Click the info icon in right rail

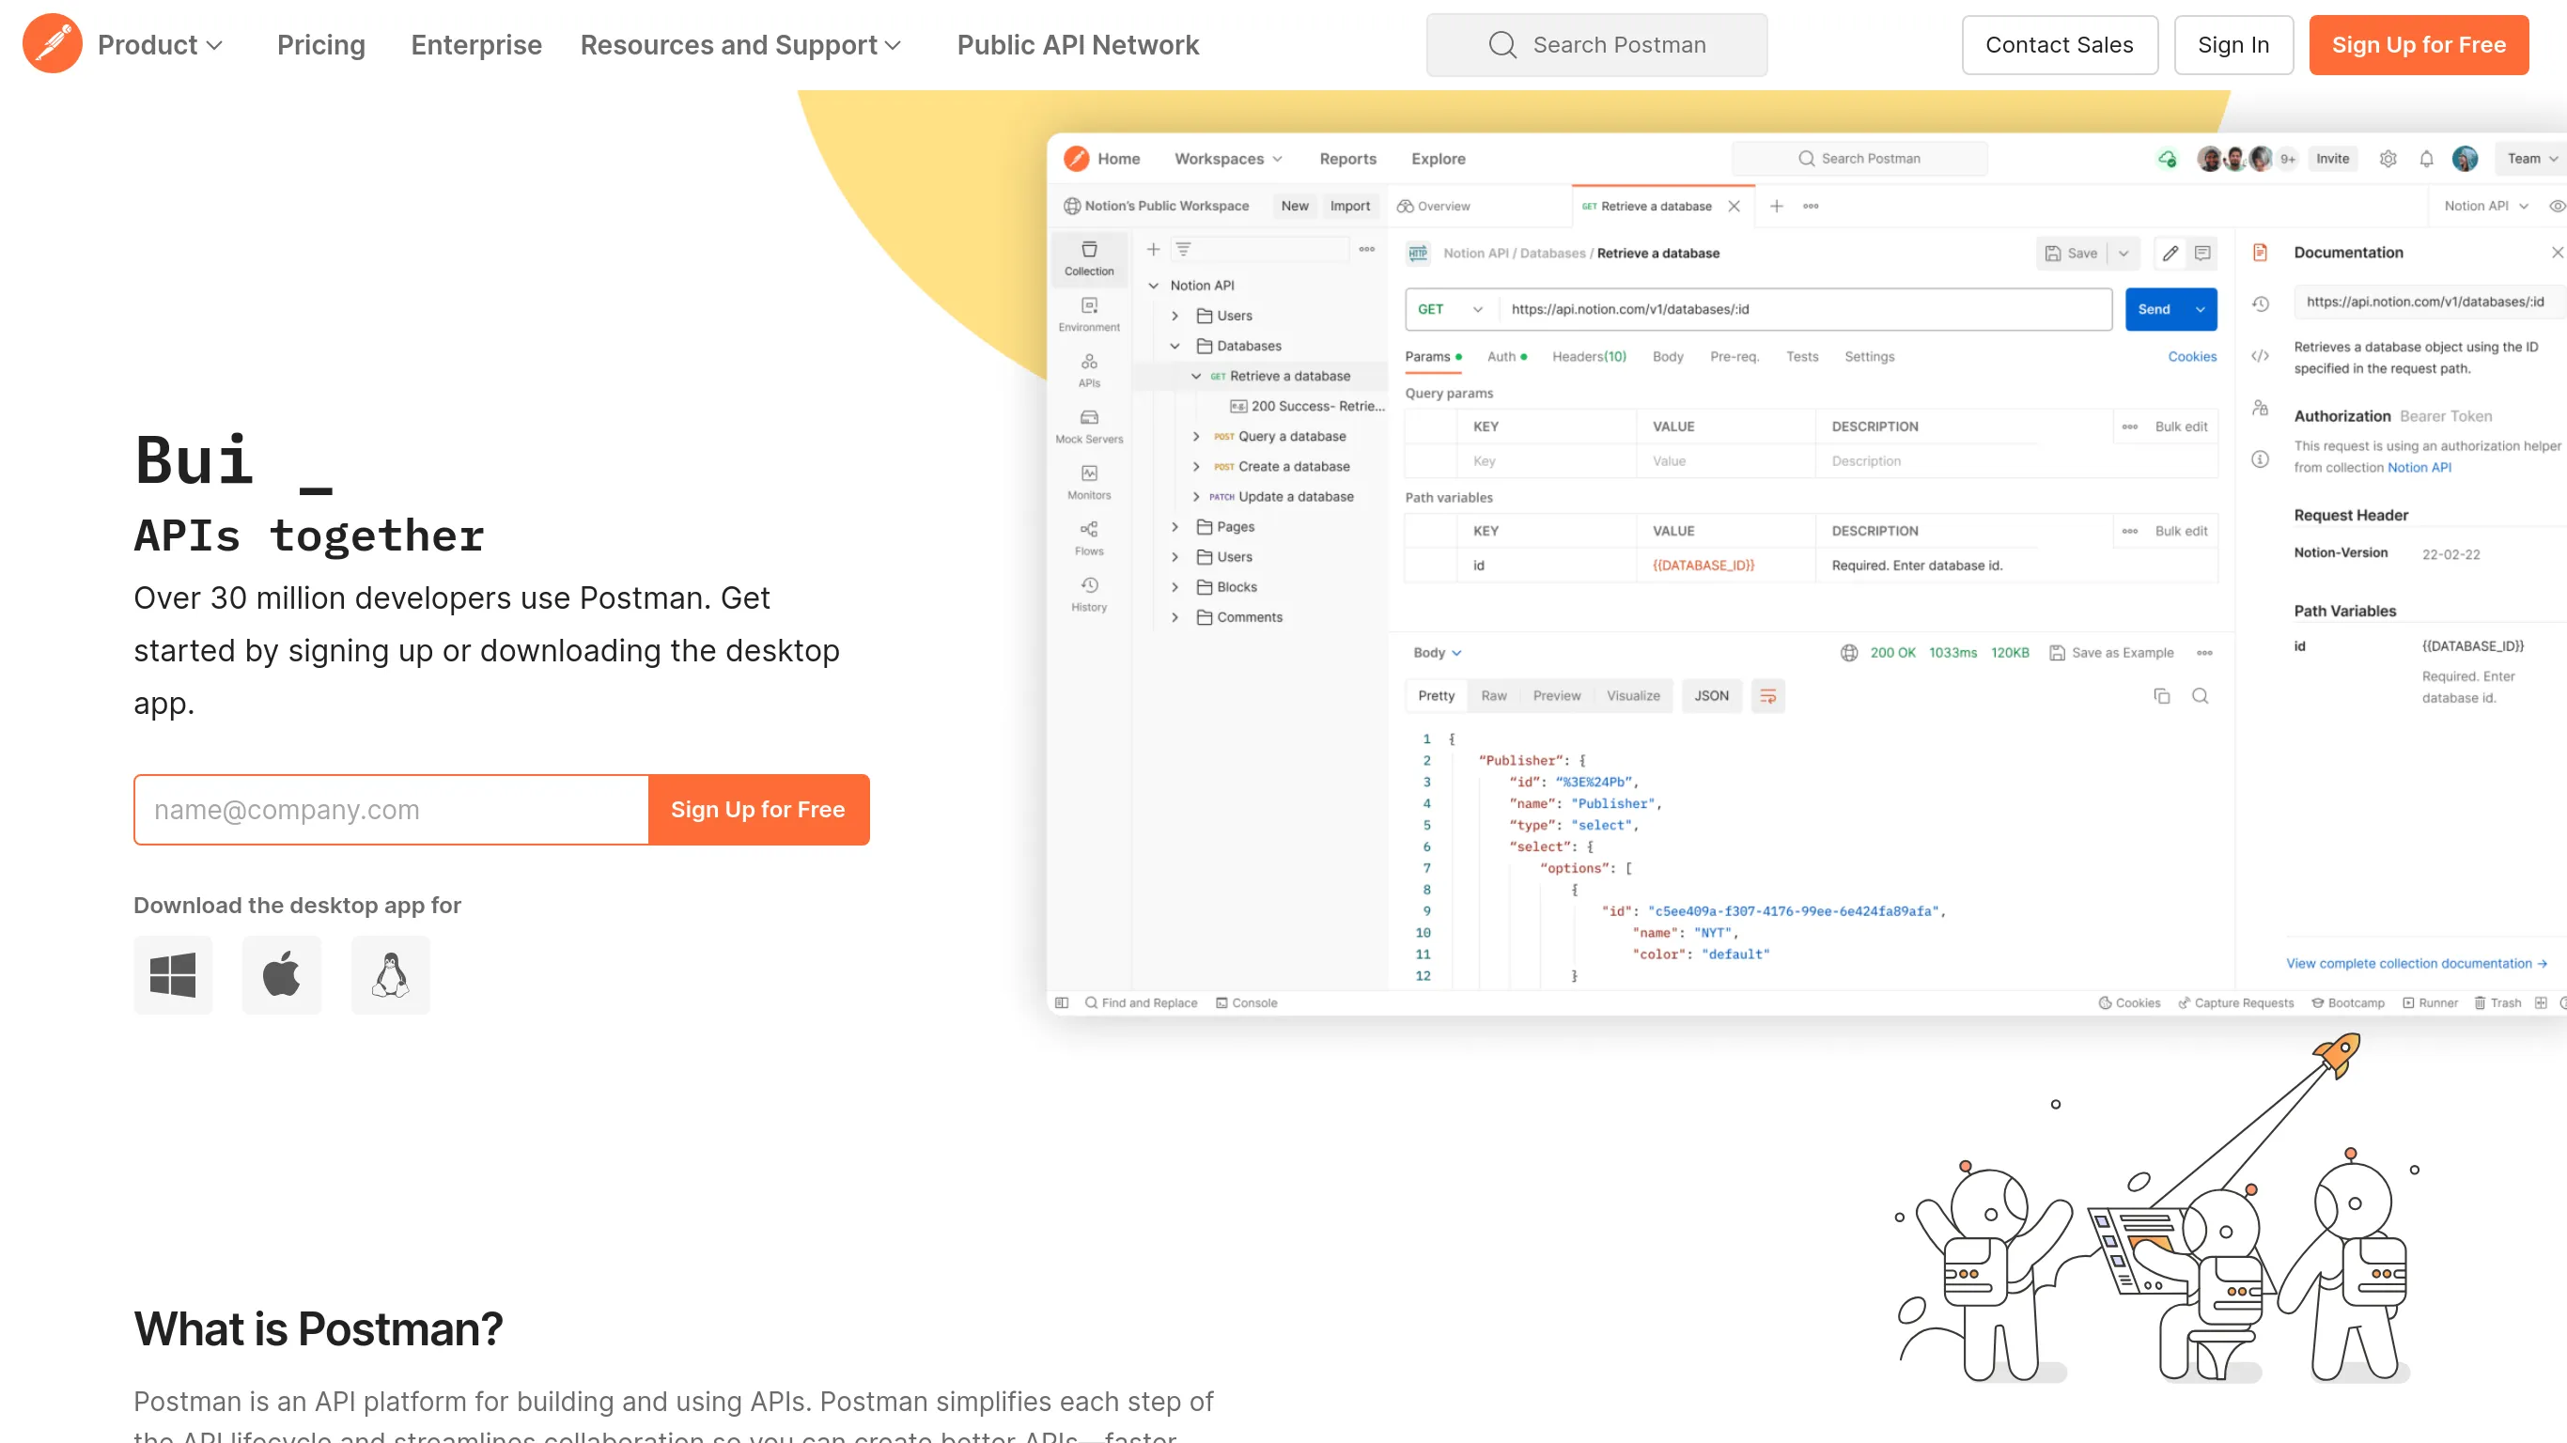(2260, 459)
